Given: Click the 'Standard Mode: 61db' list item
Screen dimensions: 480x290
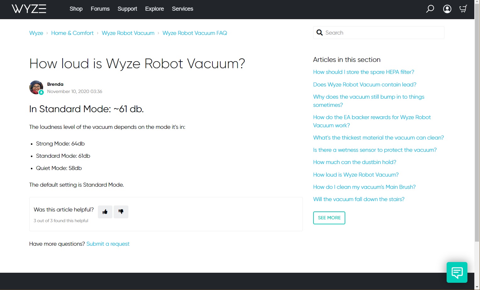Looking at the screenshot, I should (63, 156).
